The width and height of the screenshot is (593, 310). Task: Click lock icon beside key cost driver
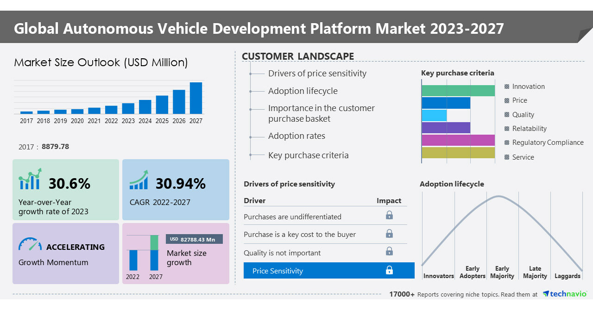(x=389, y=234)
